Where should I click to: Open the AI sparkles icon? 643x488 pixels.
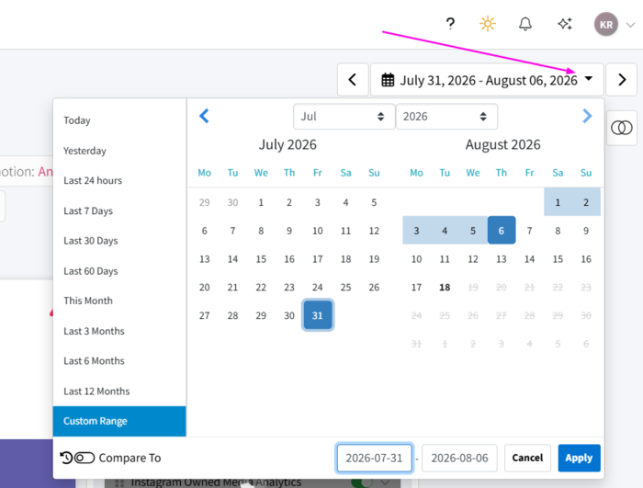(x=565, y=24)
